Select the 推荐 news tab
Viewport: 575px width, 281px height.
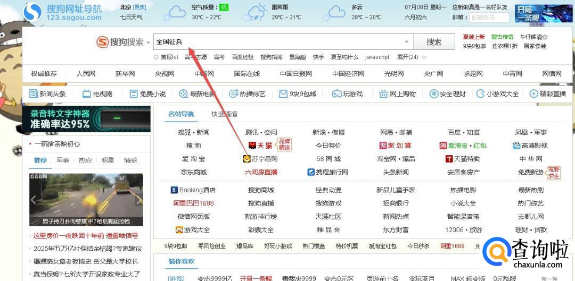[x=40, y=160]
